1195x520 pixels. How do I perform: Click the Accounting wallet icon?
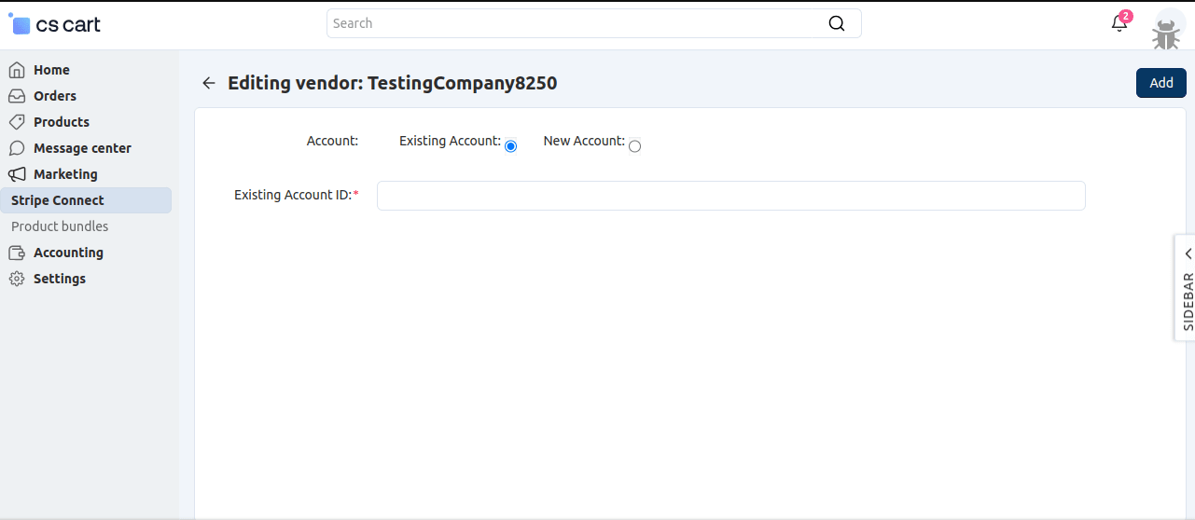tap(17, 253)
